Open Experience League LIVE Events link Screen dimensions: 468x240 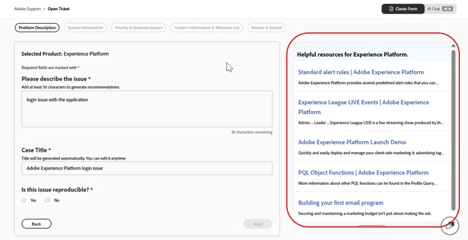pyautogui.click(x=364, y=107)
